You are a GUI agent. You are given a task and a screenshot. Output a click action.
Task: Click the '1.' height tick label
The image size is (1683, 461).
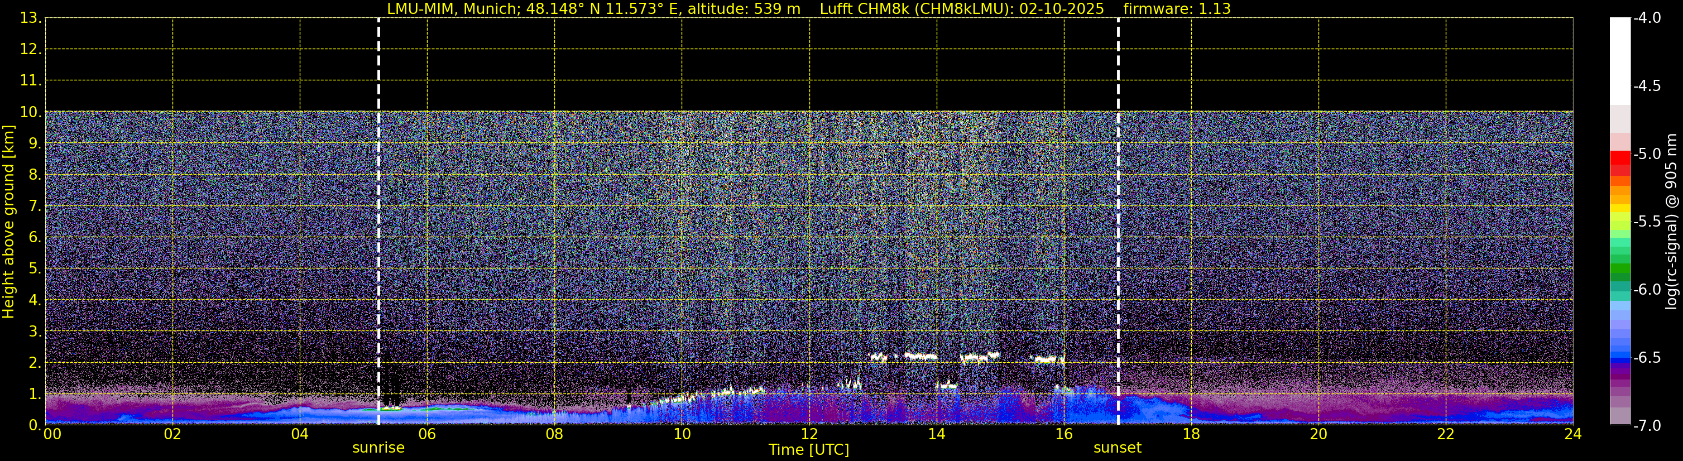[x=34, y=395]
